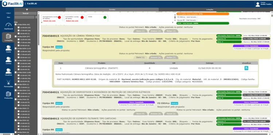Open Notas (3) of tender 7004584915
The image size is (273, 135).
(171, 57)
